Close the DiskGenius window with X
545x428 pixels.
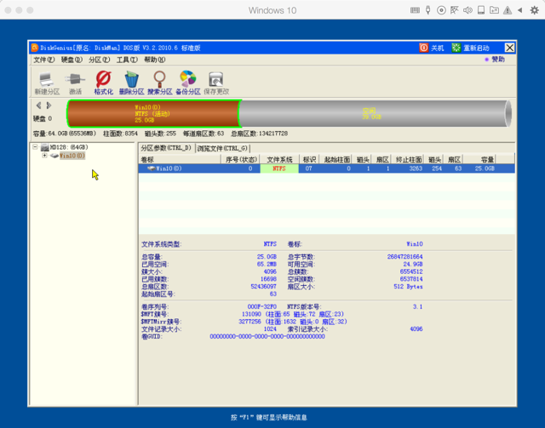pos(509,48)
